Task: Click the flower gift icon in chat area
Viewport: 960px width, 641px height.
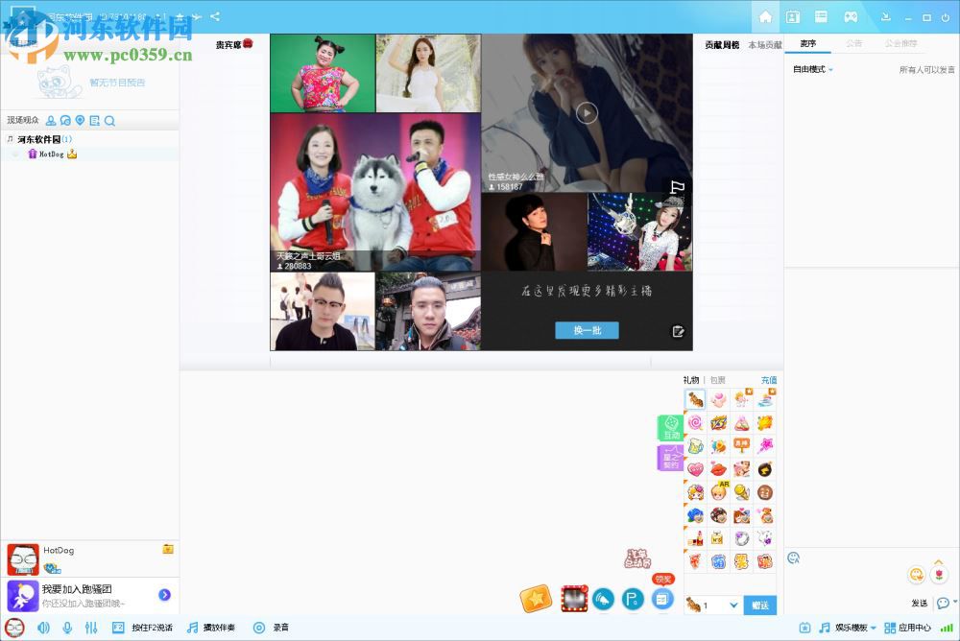Action: (x=939, y=574)
